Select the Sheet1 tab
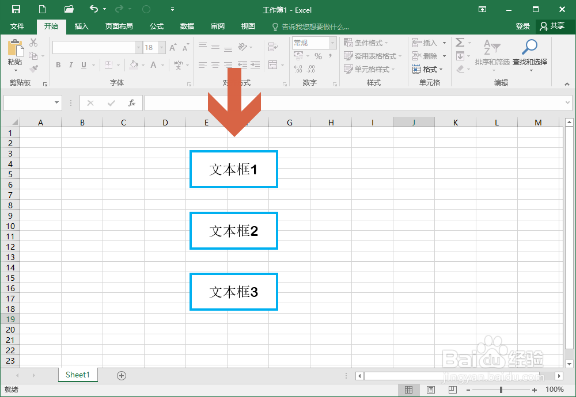Screen dimensions: 576x397 [x=78, y=375]
